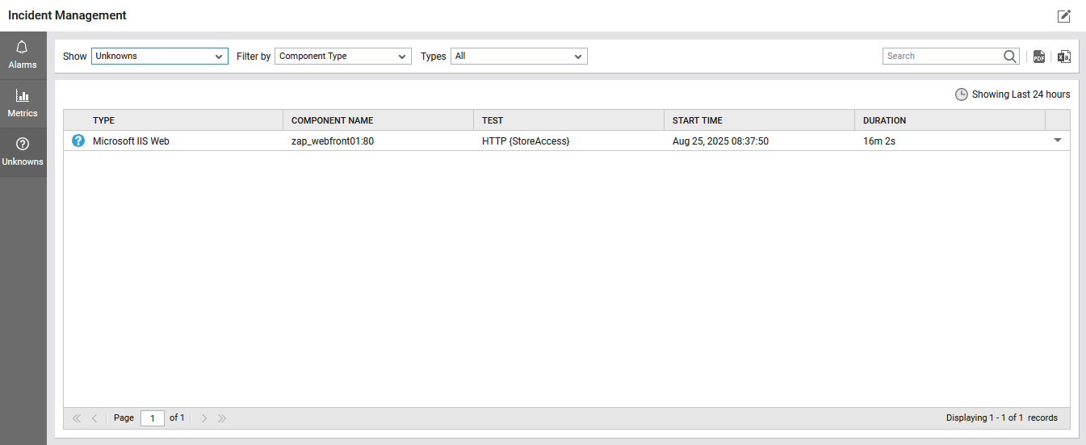Select the Unknowns sidebar tab
Image resolution: width=1086 pixels, height=445 pixels.
click(x=23, y=152)
